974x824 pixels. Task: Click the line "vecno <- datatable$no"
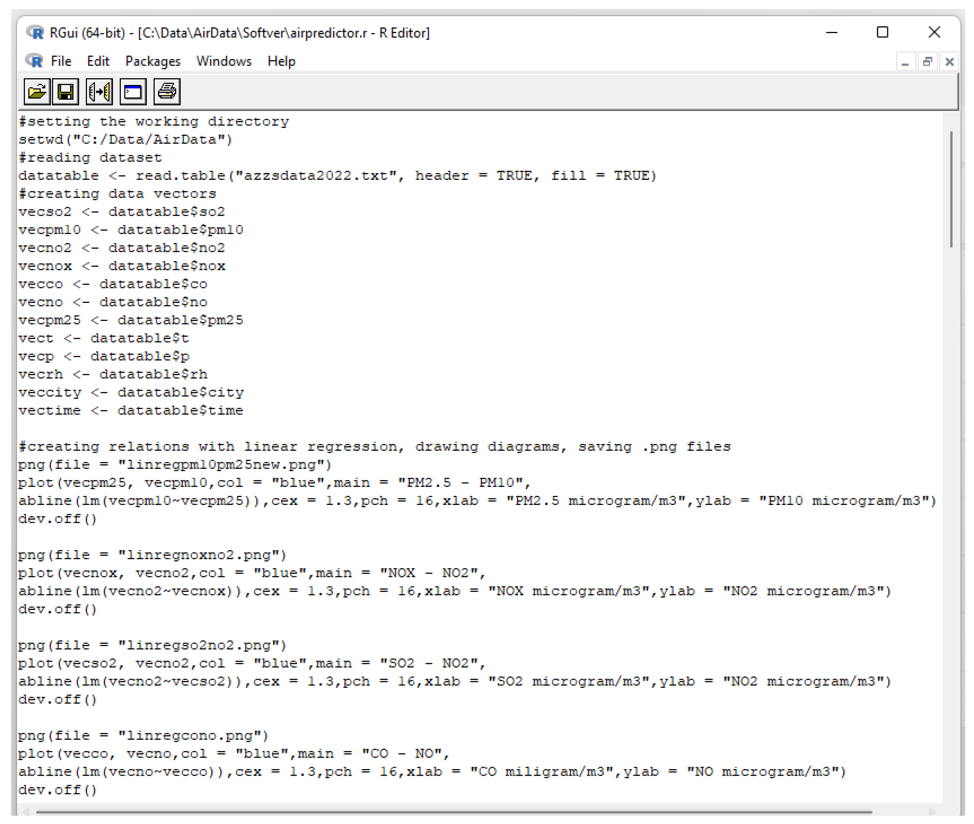tap(113, 302)
